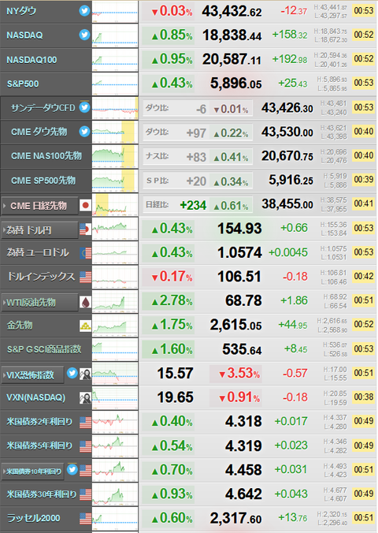Viewport: 378px width, 533px height.
Task: Open the 金先物 mini chart
Action: pyautogui.click(x=115, y=326)
